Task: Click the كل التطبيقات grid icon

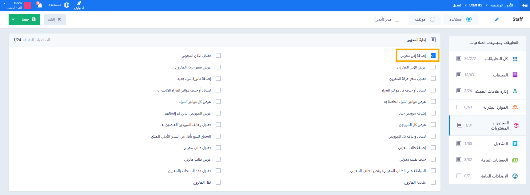Action: click(x=515, y=59)
